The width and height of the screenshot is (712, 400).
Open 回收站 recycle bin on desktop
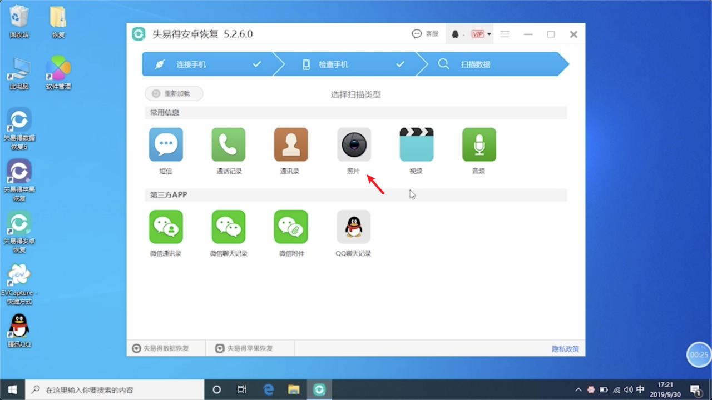click(19, 22)
